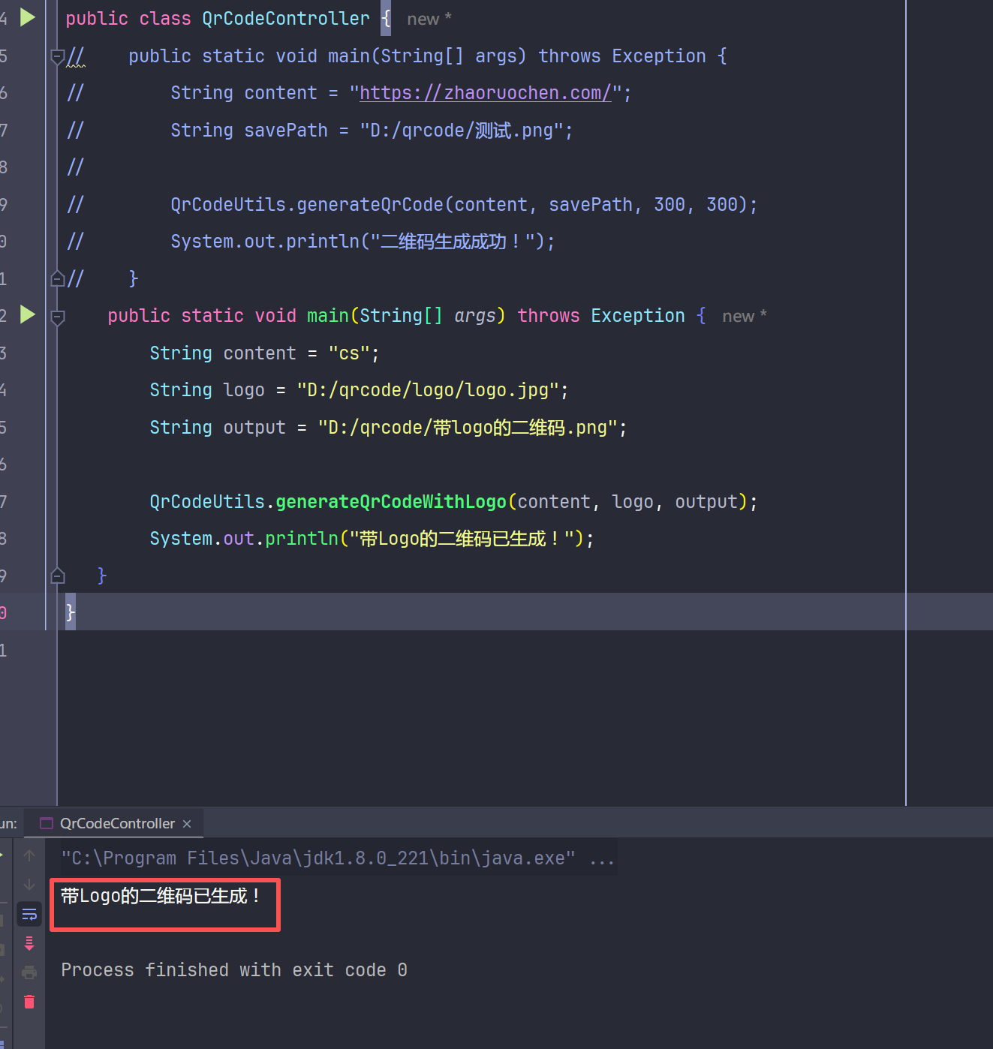The height and width of the screenshot is (1049, 993).
Task: Click the generateQrCodeWithLogo method call
Action: click(390, 502)
